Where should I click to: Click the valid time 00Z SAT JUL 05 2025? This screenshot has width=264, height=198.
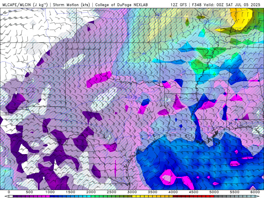pyautogui.click(x=238, y=5)
